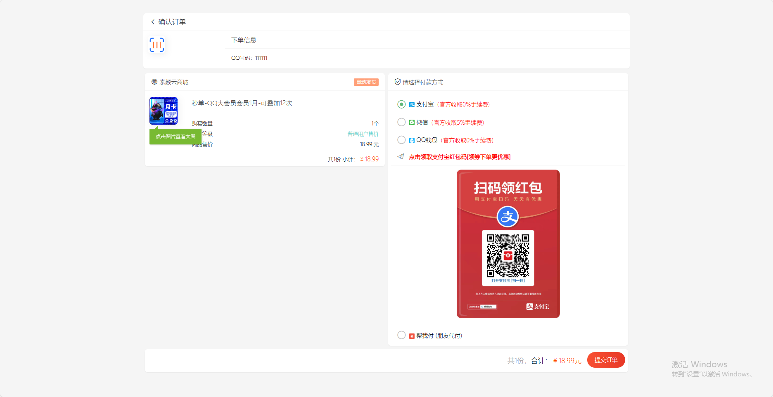The width and height of the screenshot is (773, 397).
Task: Click the 素颜云商城 shop name
Action: coord(174,82)
